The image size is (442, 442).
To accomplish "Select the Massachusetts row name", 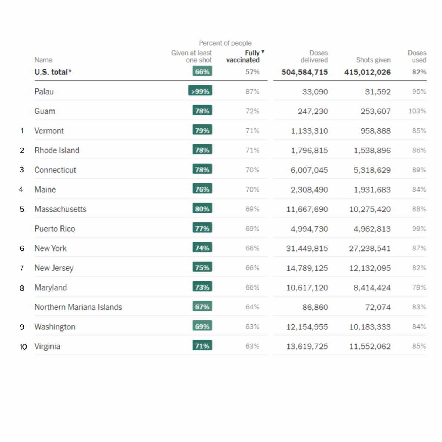I will click(x=60, y=209).
